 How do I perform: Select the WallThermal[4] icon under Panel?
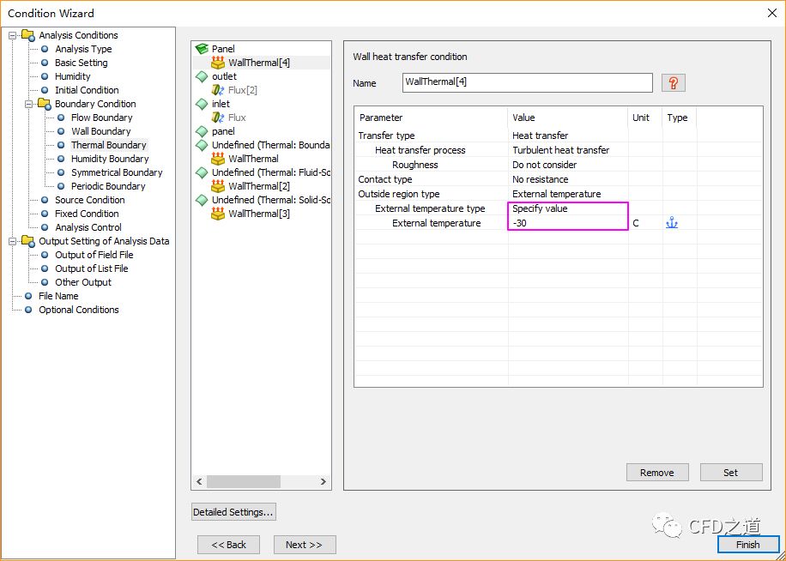[x=218, y=63]
